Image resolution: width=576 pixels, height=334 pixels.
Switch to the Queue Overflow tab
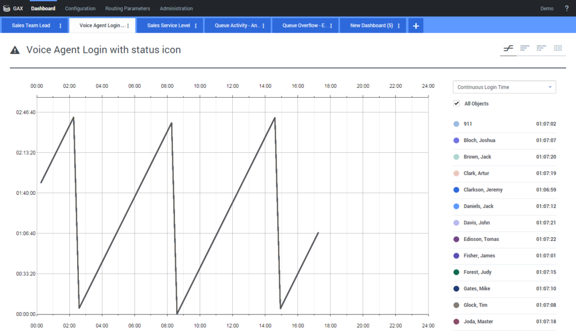coord(305,25)
